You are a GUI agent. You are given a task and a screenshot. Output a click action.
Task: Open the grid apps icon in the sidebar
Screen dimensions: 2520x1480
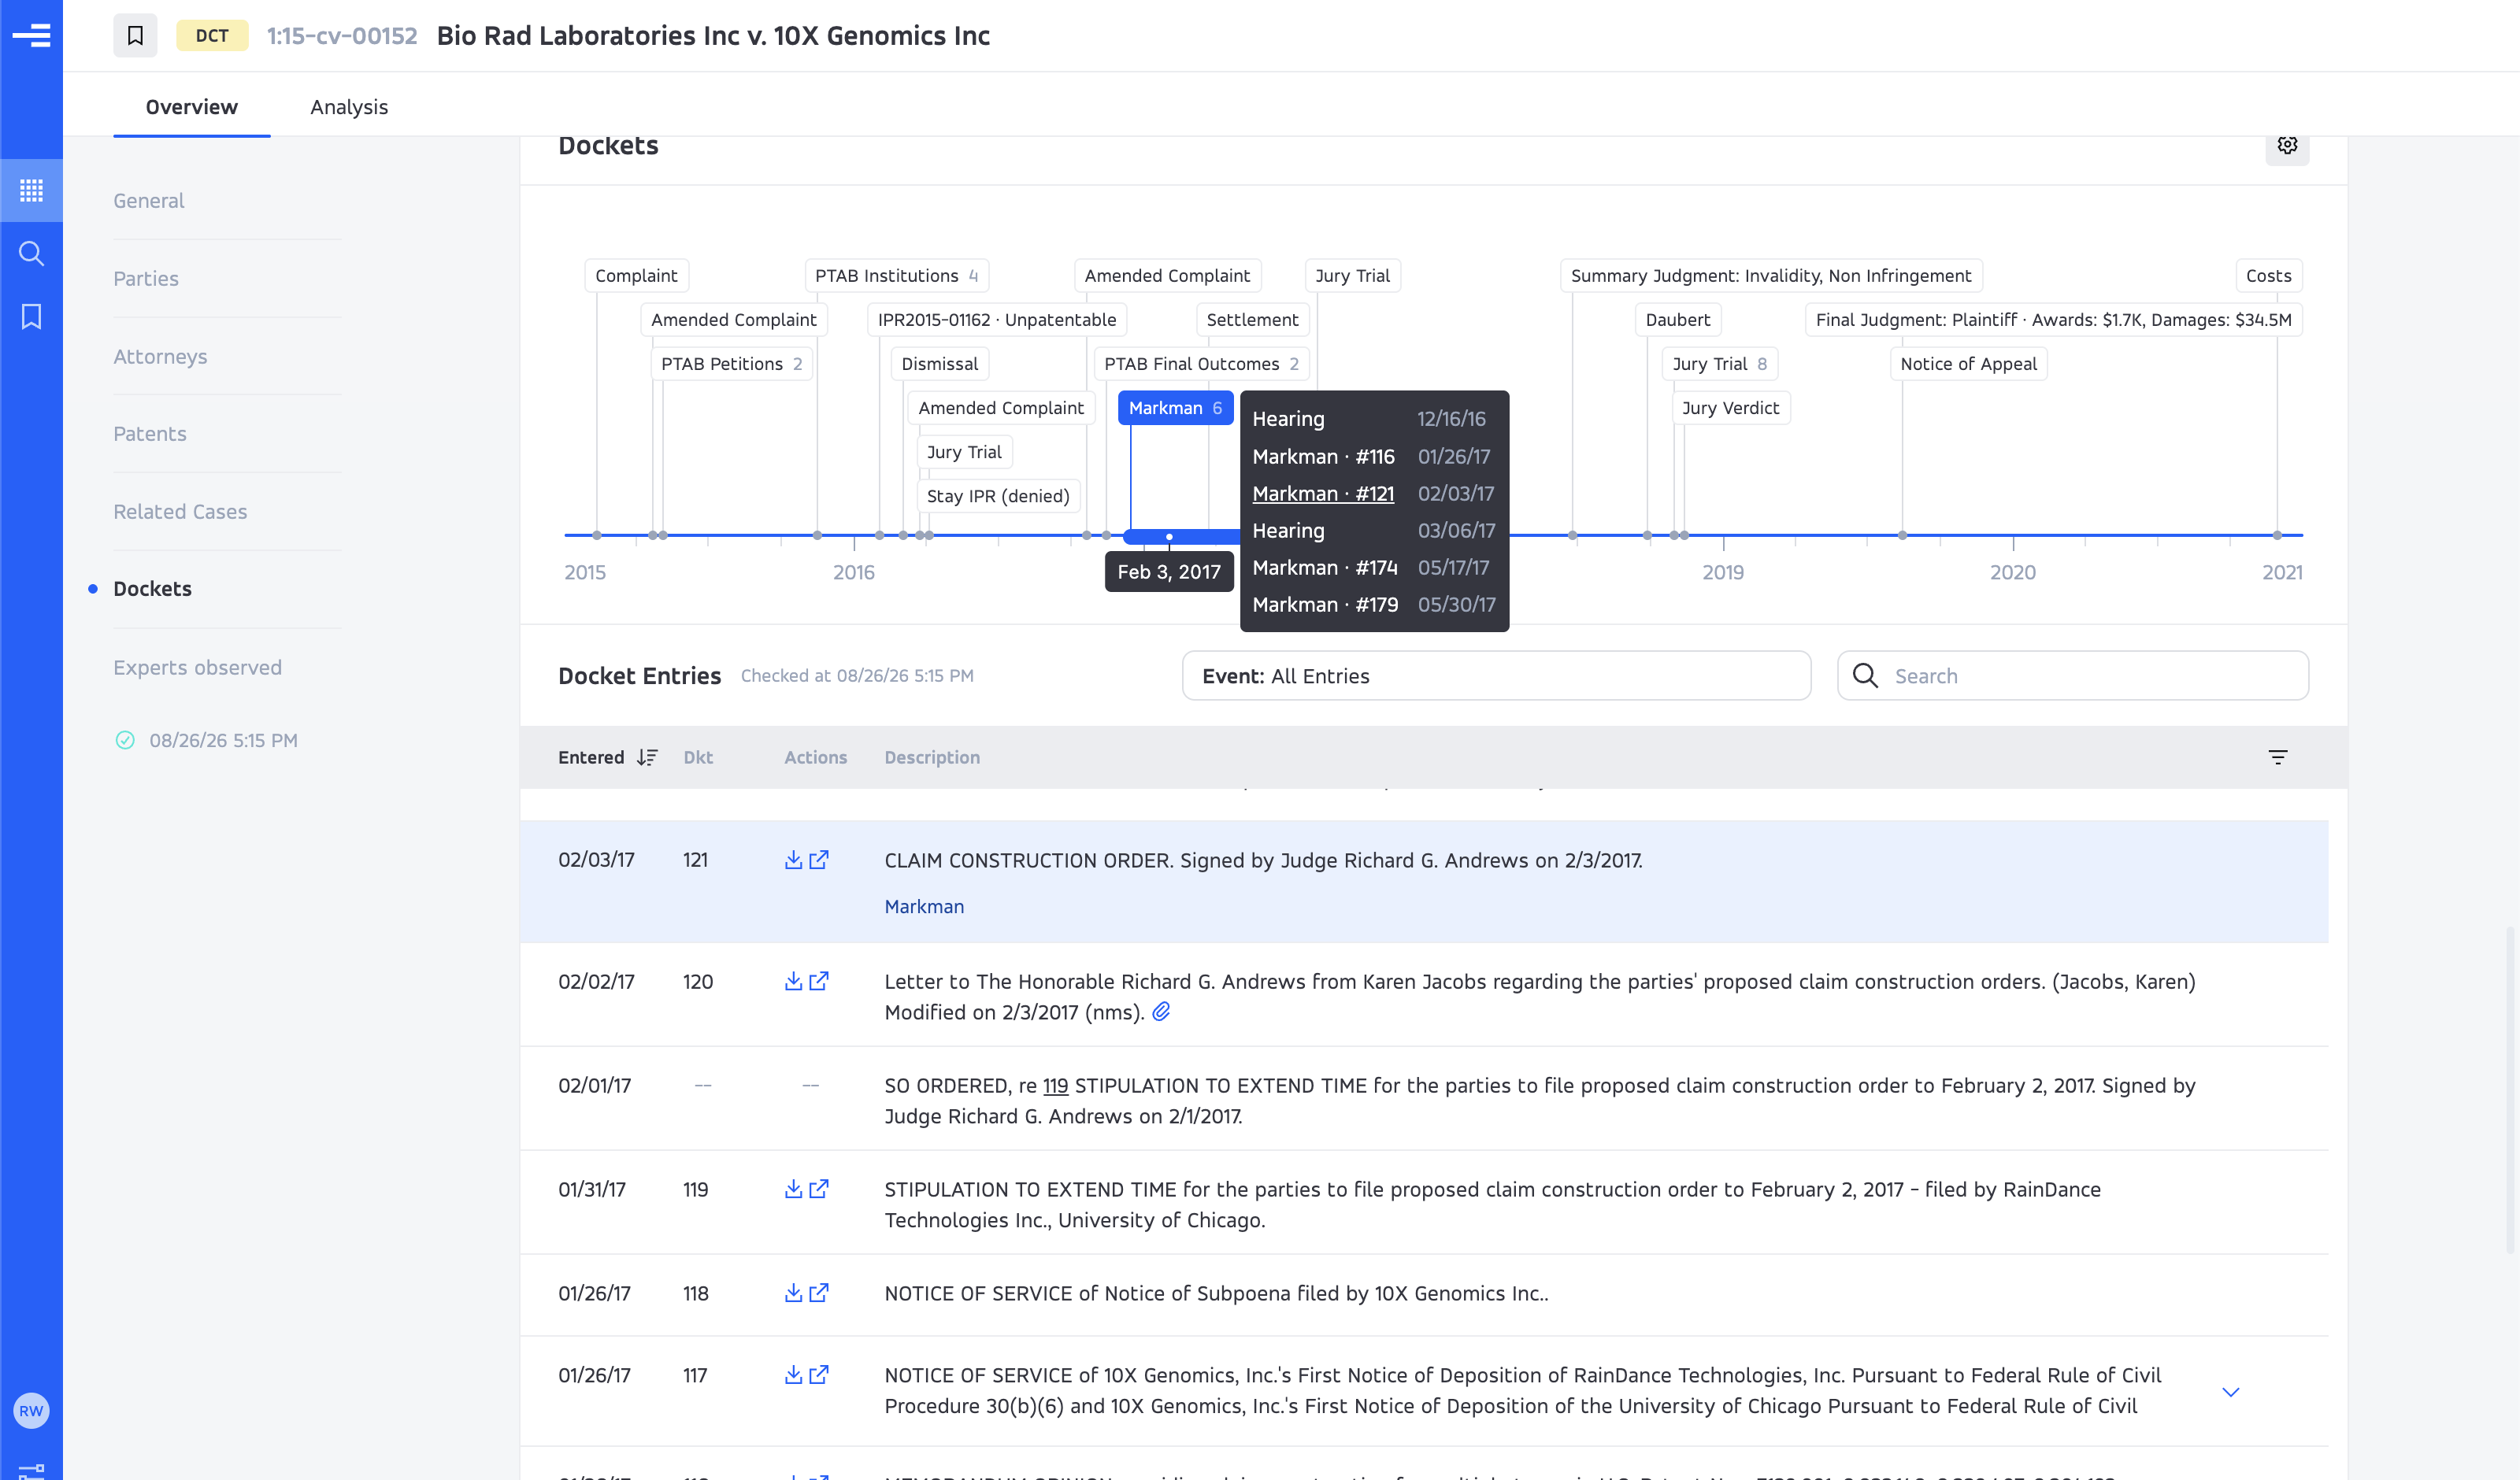[x=31, y=190]
